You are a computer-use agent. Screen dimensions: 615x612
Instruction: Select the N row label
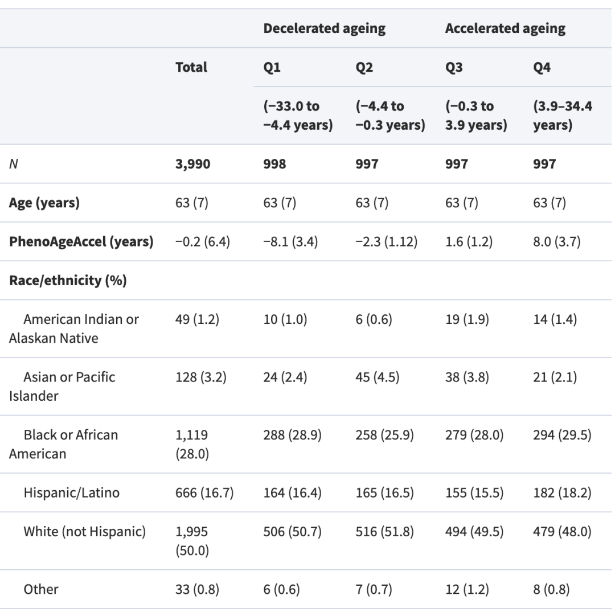pos(13,163)
